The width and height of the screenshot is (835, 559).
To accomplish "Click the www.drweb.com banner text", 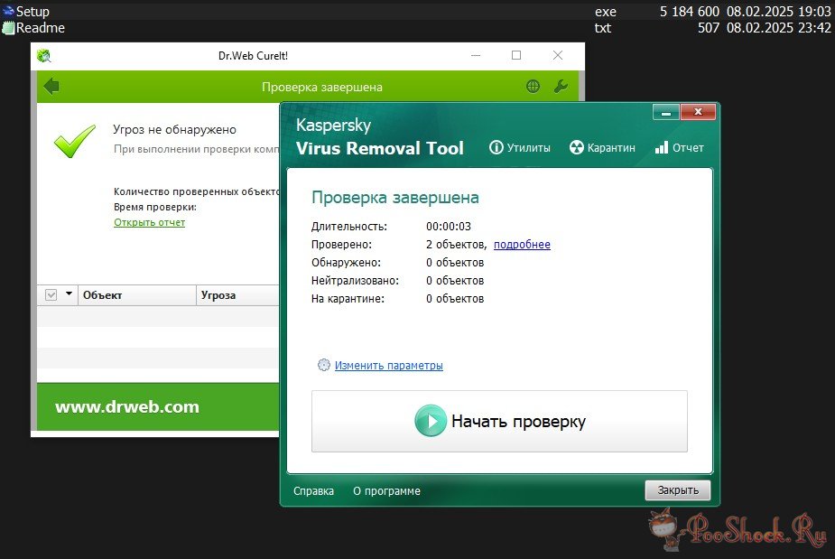I will pos(127,407).
